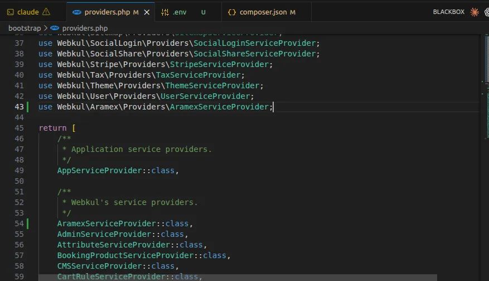Click the JSON braces icon on composer.json tab
This screenshot has height=281, width=489.
click(x=232, y=12)
